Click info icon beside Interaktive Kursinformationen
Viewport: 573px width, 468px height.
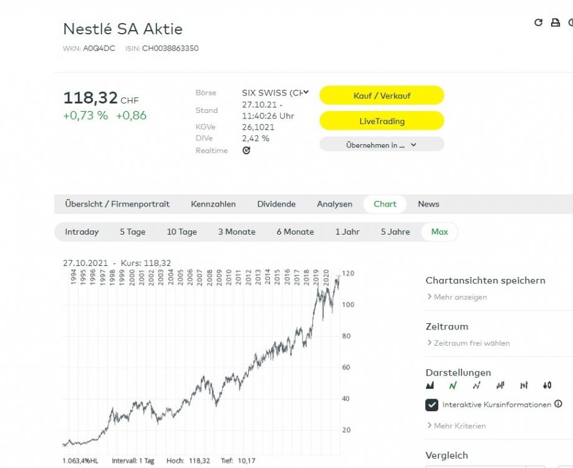pyautogui.click(x=558, y=404)
